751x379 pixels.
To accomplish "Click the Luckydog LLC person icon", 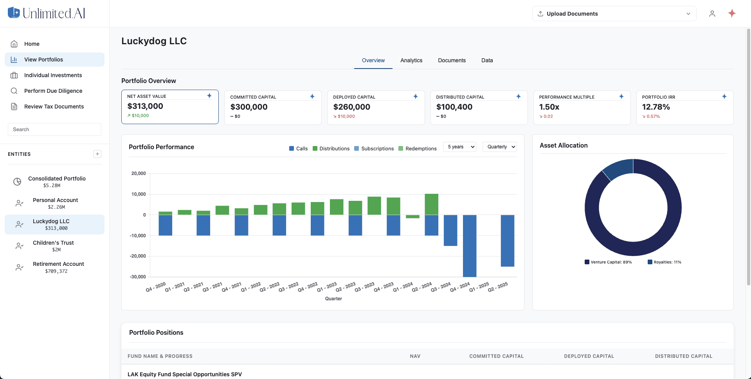I will pyautogui.click(x=19, y=224).
